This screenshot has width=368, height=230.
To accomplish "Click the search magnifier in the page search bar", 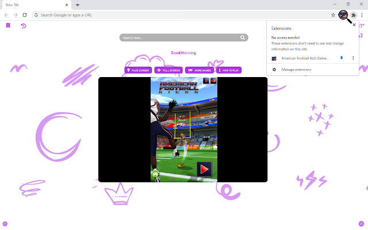I will click(243, 37).
